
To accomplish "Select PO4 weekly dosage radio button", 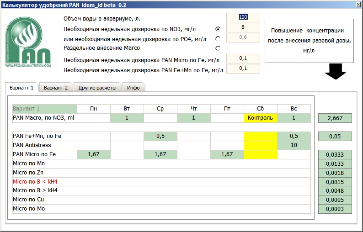I will 218,38.
